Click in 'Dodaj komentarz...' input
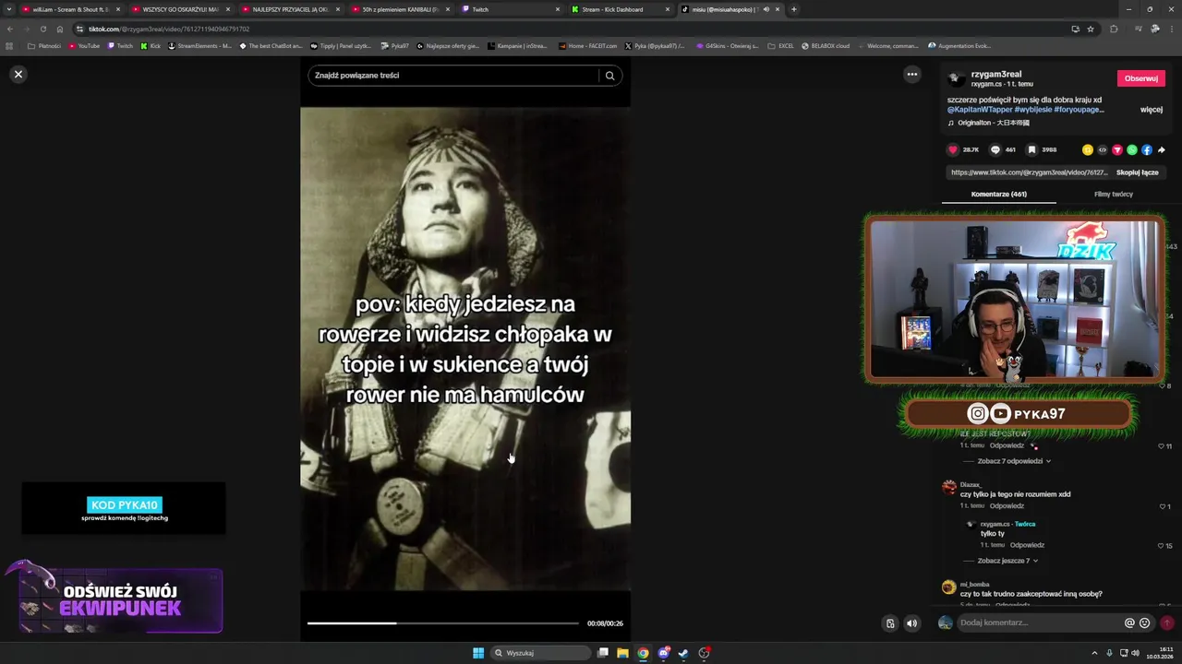 (x=1039, y=622)
